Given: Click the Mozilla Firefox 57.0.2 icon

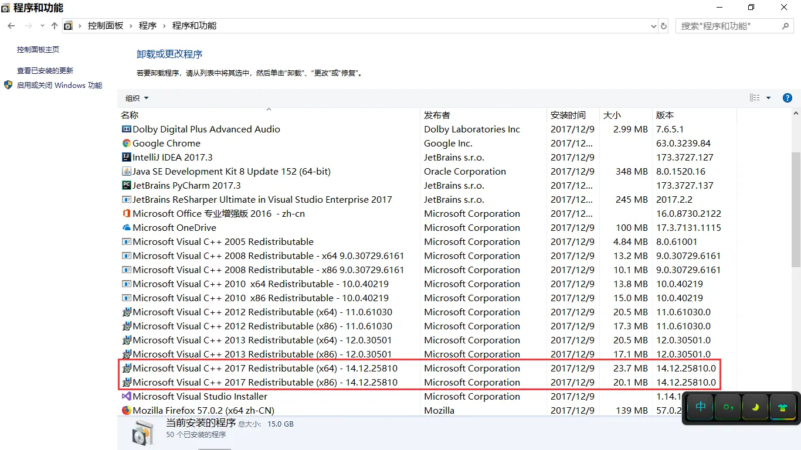Looking at the screenshot, I should click(x=126, y=410).
